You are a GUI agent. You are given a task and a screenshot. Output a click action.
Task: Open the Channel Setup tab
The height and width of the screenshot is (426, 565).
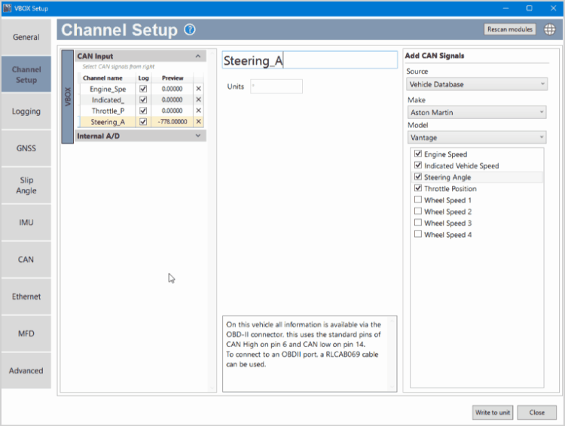26,75
